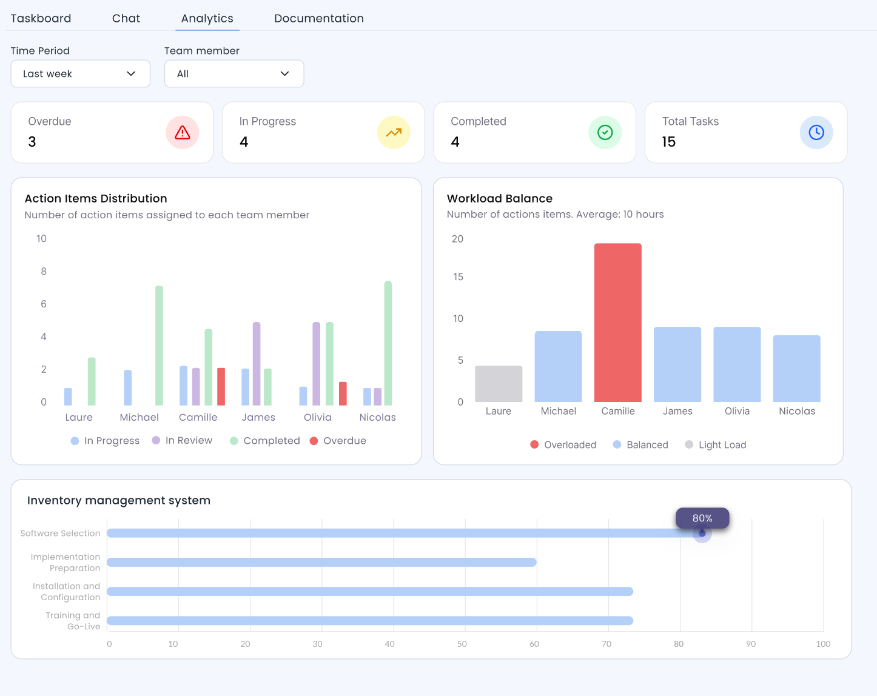This screenshot has height=696, width=877.
Task: Click the Overdue warning triangle icon
Action: (x=183, y=133)
